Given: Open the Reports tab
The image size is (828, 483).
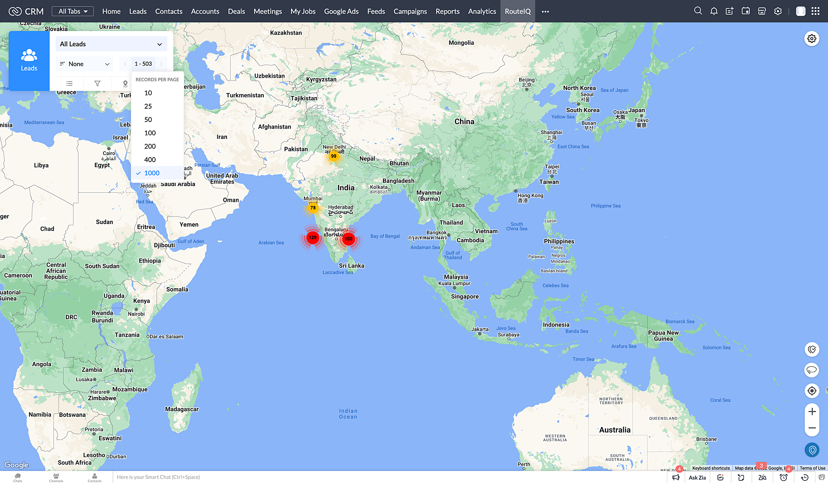Looking at the screenshot, I should (448, 11).
